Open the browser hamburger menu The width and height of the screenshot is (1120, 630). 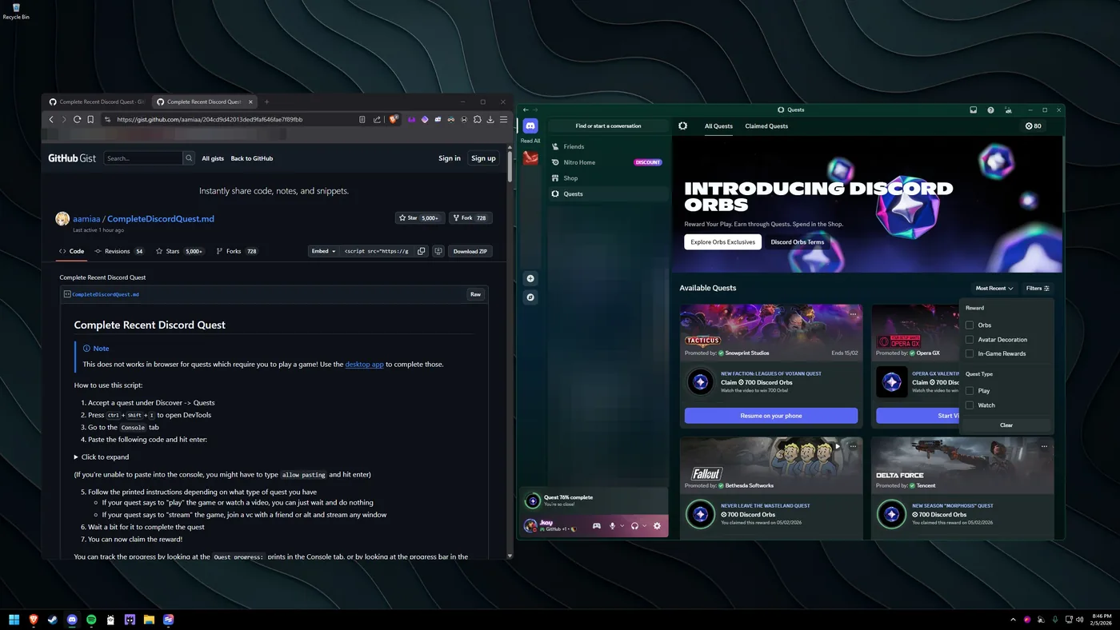point(503,119)
